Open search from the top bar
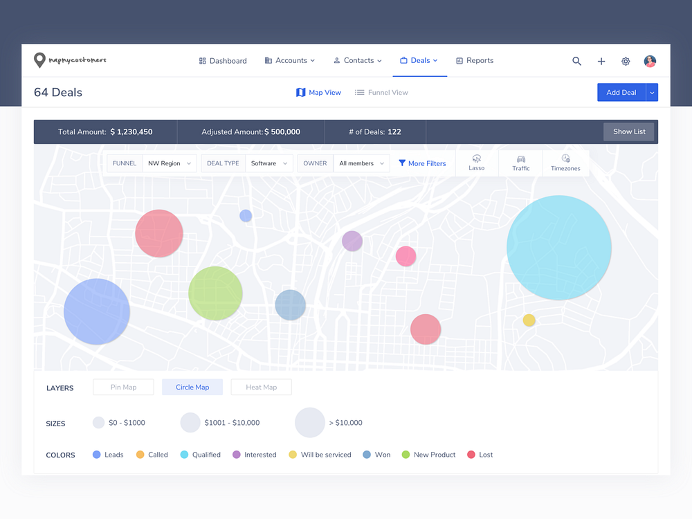Image resolution: width=692 pixels, height=519 pixels. 576,61
